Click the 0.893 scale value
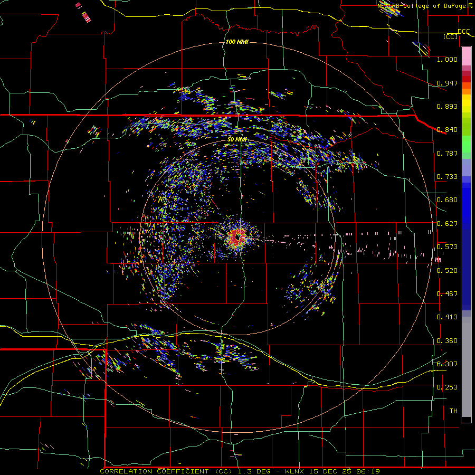 447,106
